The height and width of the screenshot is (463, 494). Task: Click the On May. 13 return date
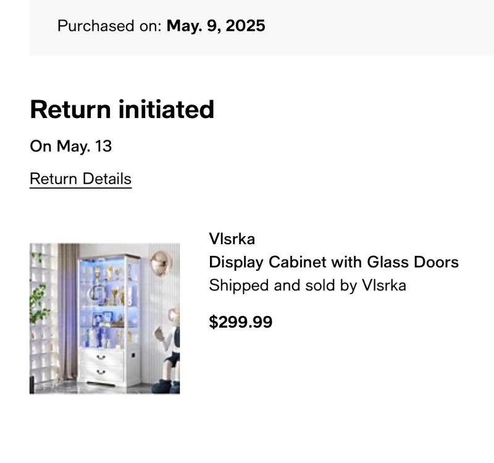coord(71,147)
